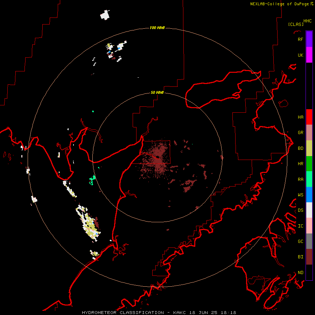The width and height of the screenshot is (315, 315).
Task: Pick the HR green legend color block
Action: tap(309, 164)
